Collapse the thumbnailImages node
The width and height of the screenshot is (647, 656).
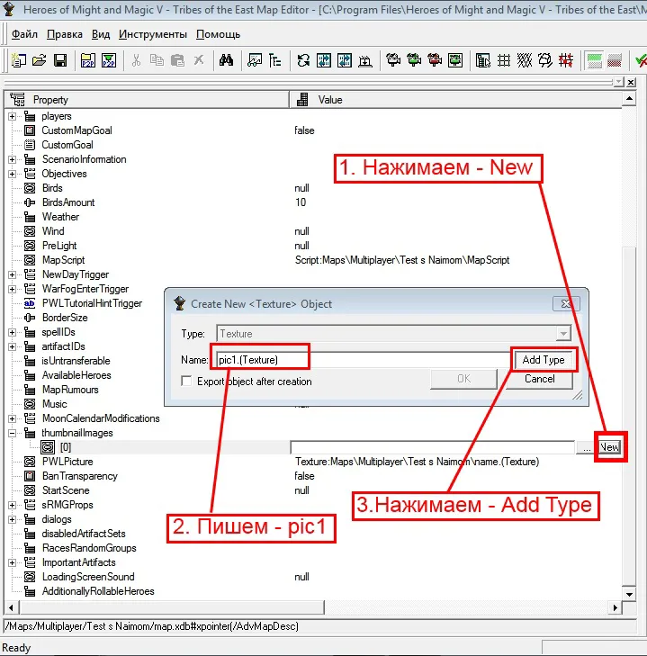click(12, 433)
